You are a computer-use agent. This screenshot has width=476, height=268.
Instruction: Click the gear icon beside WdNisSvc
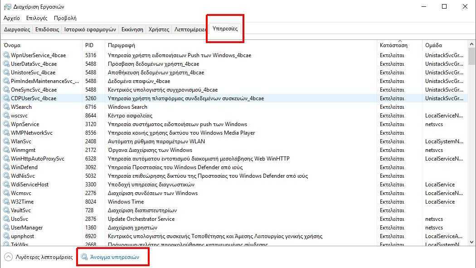(6, 176)
